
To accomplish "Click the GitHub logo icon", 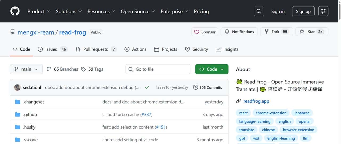I will click(15, 11).
